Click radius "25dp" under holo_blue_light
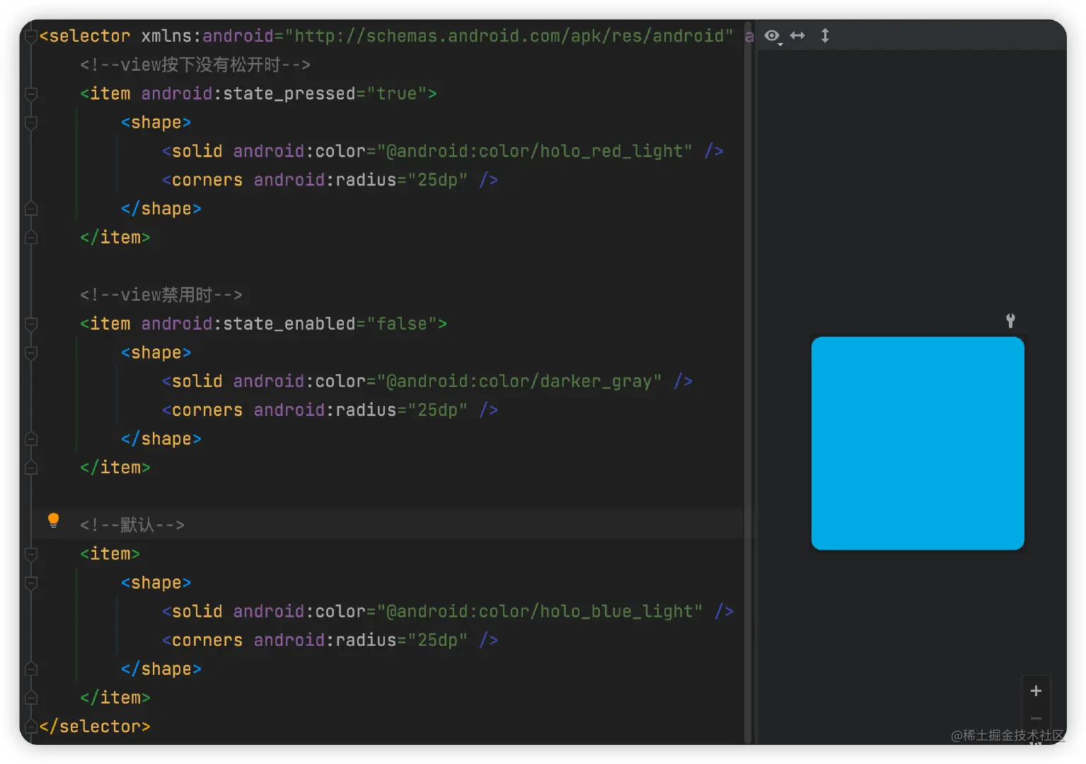This screenshot has width=1086, height=764. pos(437,640)
